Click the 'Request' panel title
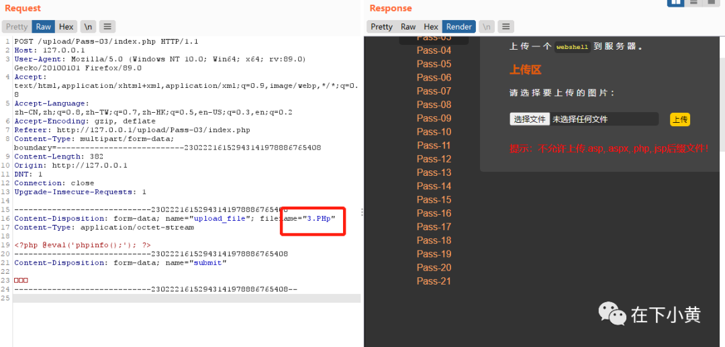 tap(23, 8)
